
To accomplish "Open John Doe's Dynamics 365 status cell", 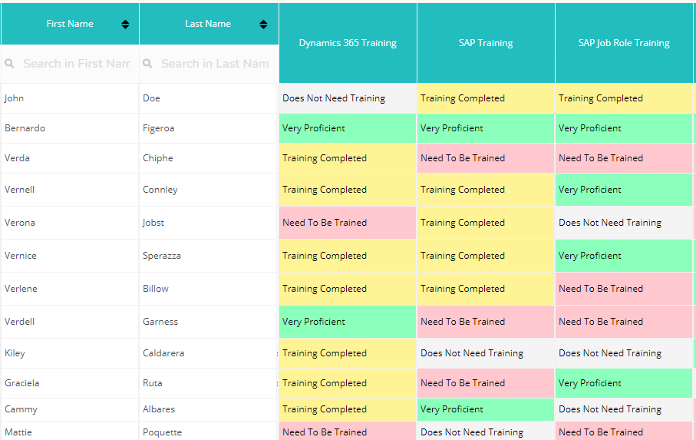I will (348, 98).
